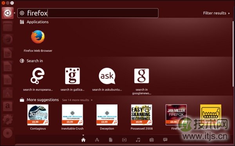Open LibreOffice Impress in the launcher
The height and width of the screenshot is (146, 235).
8,79
